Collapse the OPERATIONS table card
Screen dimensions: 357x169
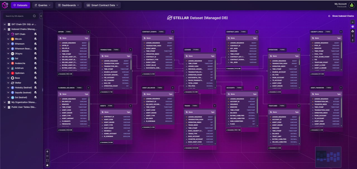[x=299, y=50]
